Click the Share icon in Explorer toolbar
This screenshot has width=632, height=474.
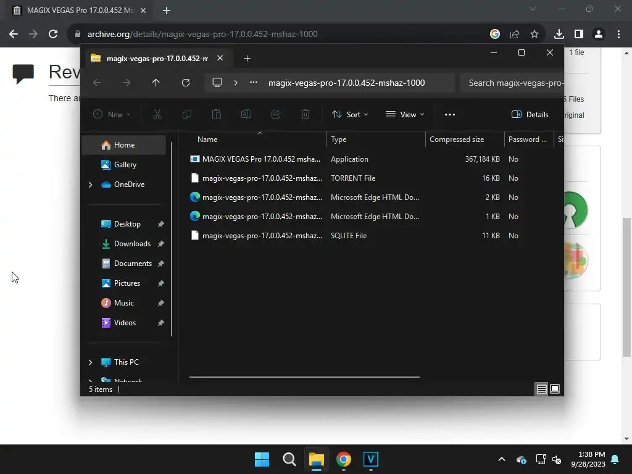276,114
